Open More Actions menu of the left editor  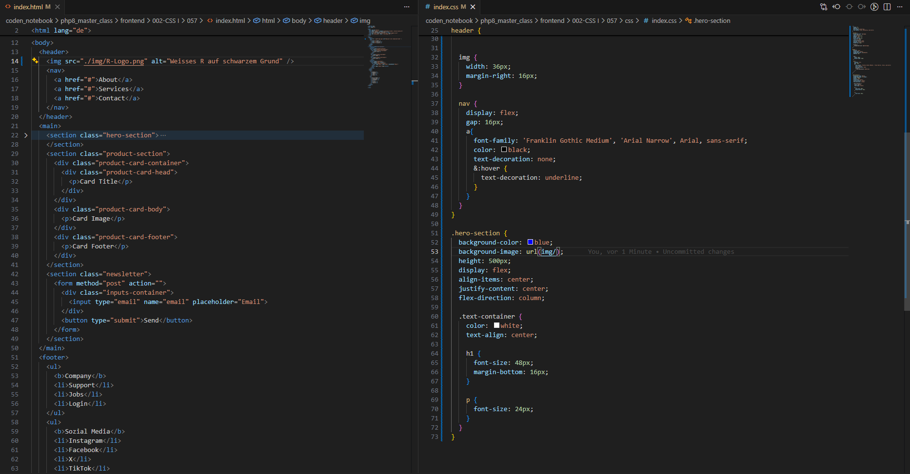click(407, 7)
